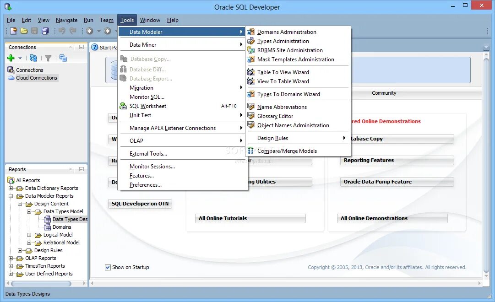This screenshot has height=302, width=495.
Task: Click the Open folder toolbar icon
Action: [x=24, y=31]
